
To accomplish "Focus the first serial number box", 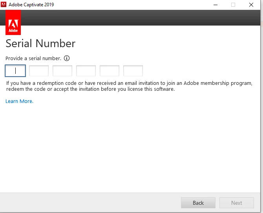I will pos(15,71).
